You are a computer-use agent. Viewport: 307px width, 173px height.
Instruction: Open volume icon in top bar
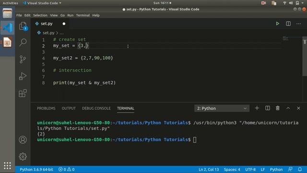[x=291, y=3]
